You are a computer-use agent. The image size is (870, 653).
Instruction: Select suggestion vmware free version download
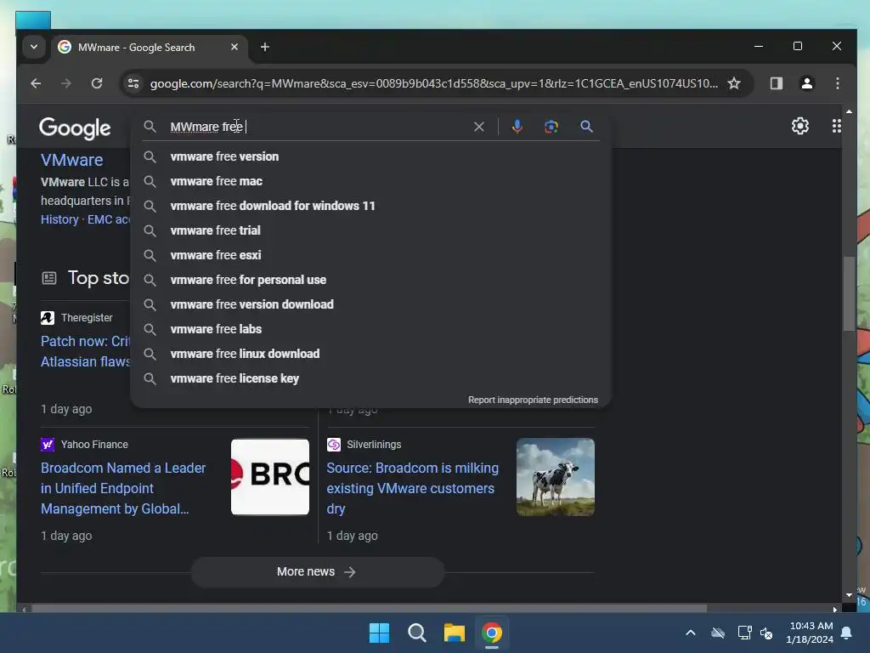[x=370, y=304]
